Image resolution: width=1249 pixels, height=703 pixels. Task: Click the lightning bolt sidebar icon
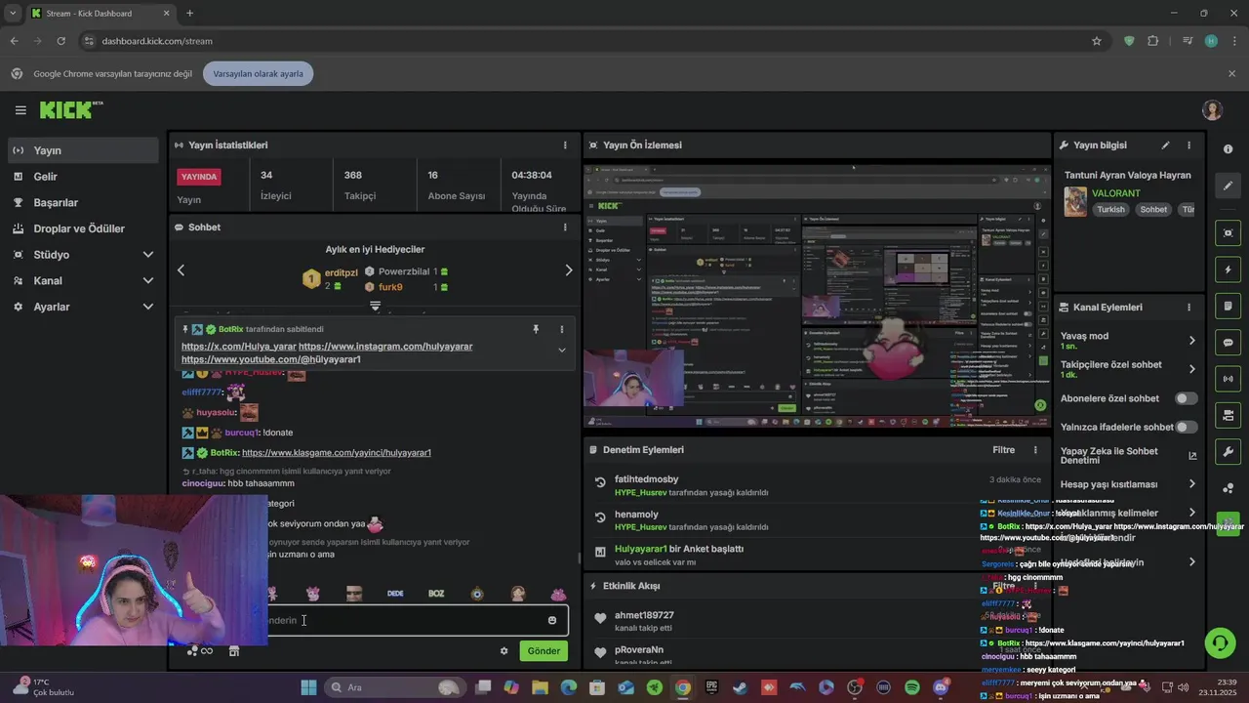(1228, 269)
